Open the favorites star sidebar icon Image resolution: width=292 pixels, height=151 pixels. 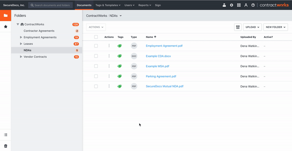(5, 27)
